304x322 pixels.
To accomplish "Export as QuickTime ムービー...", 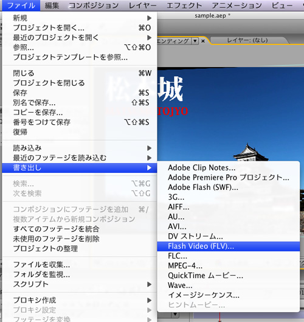I will click(x=229, y=276).
